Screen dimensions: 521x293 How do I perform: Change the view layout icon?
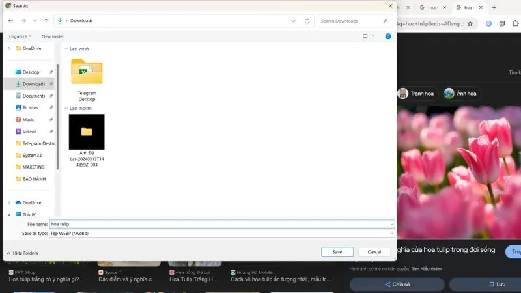pyautogui.click(x=365, y=36)
